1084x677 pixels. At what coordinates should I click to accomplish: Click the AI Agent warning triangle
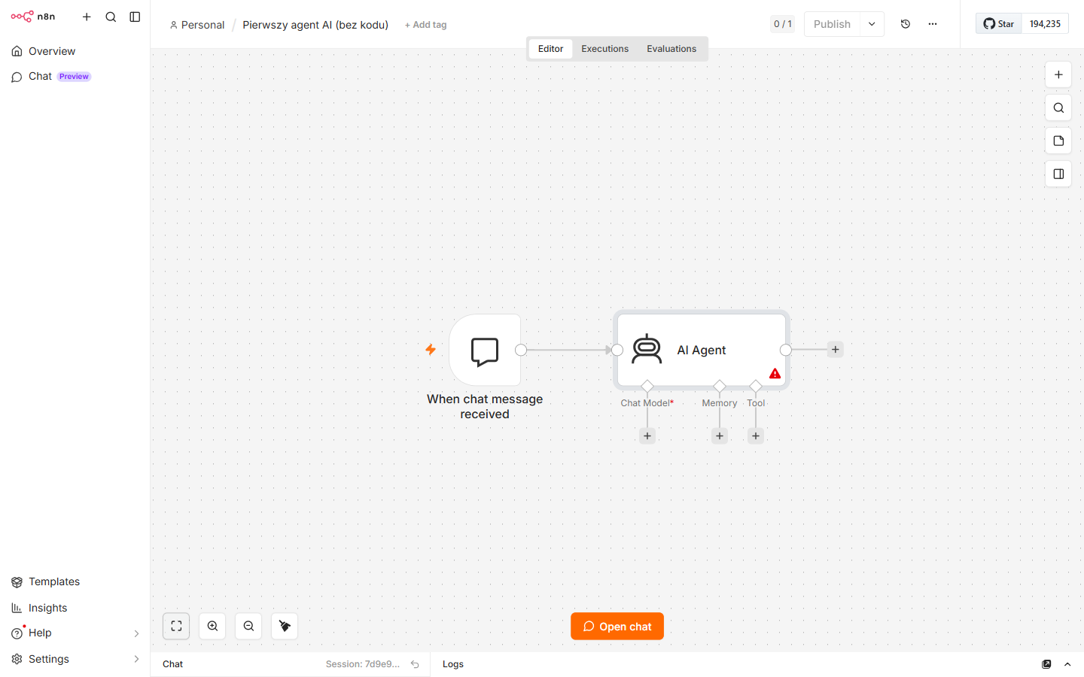[x=775, y=374]
